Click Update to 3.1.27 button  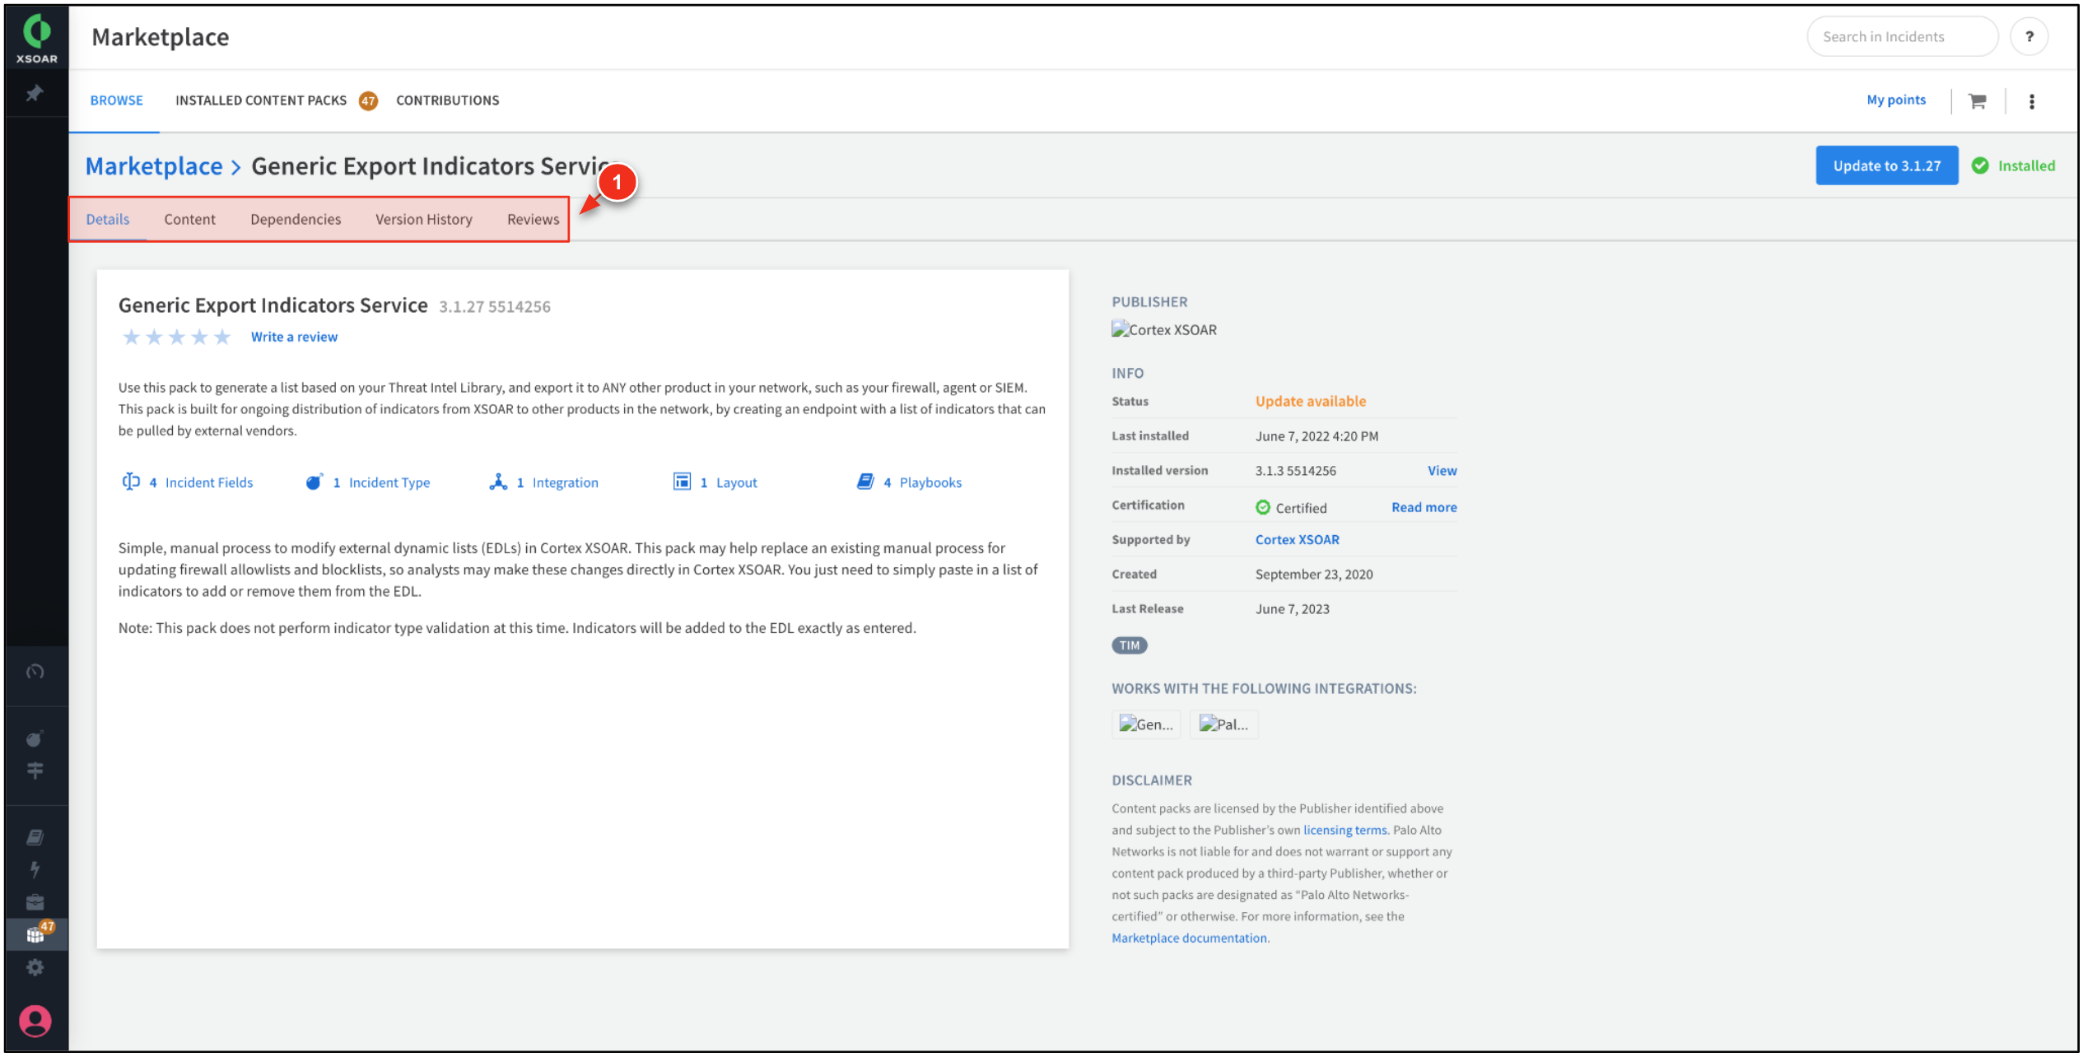pyautogui.click(x=1886, y=166)
